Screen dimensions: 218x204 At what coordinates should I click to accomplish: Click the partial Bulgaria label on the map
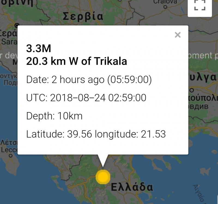(x=203, y=77)
